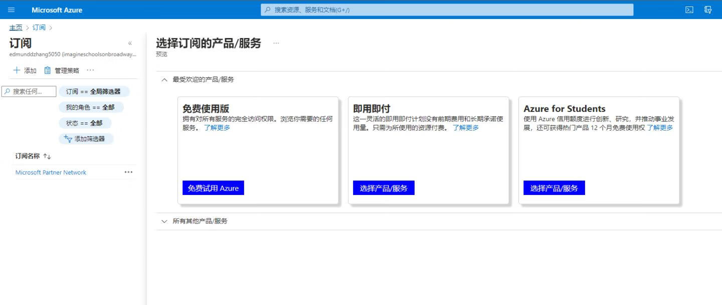Open more toolbar commands next to 管理策略
The height and width of the screenshot is (305, 722).
[x=90, y=70]
